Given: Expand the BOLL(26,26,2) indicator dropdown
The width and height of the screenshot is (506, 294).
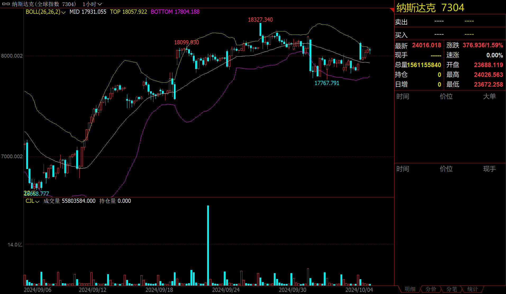Looking at the screenshot, I should pos(45,12).
